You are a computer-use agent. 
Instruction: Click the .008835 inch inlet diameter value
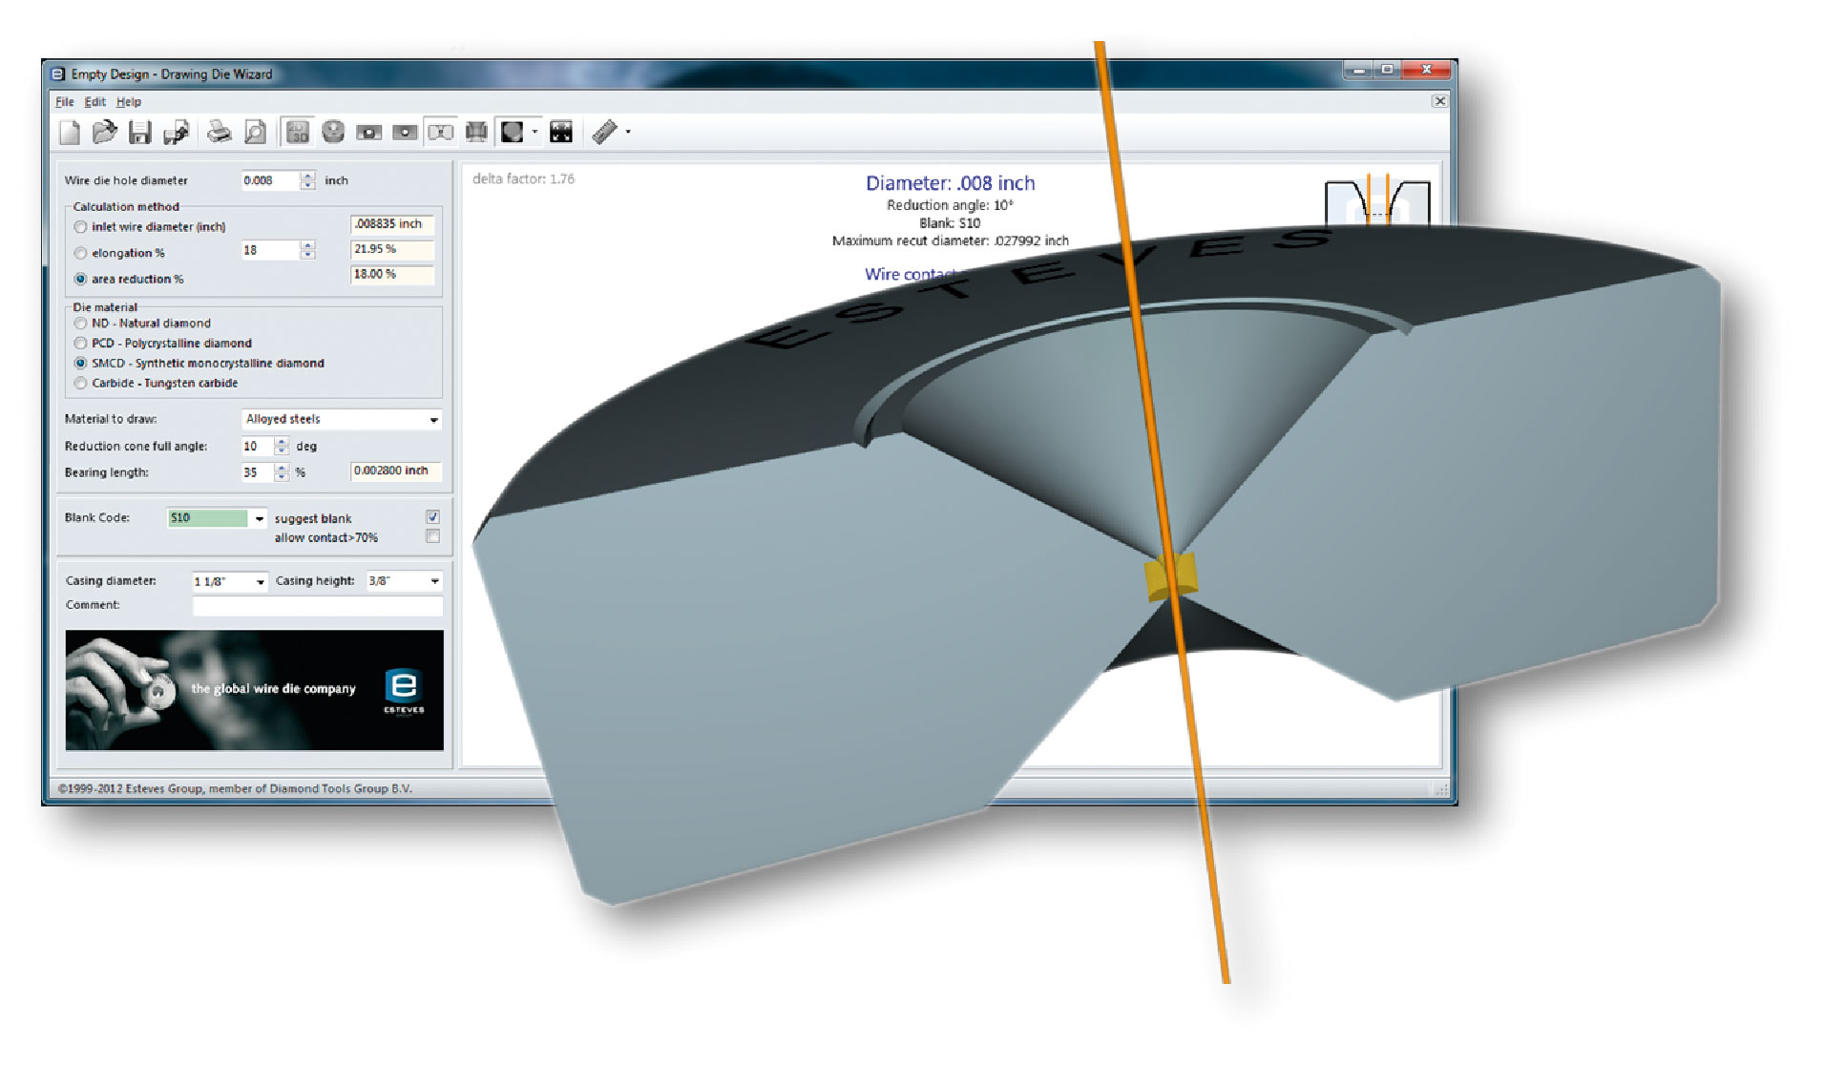pos(392,224)
